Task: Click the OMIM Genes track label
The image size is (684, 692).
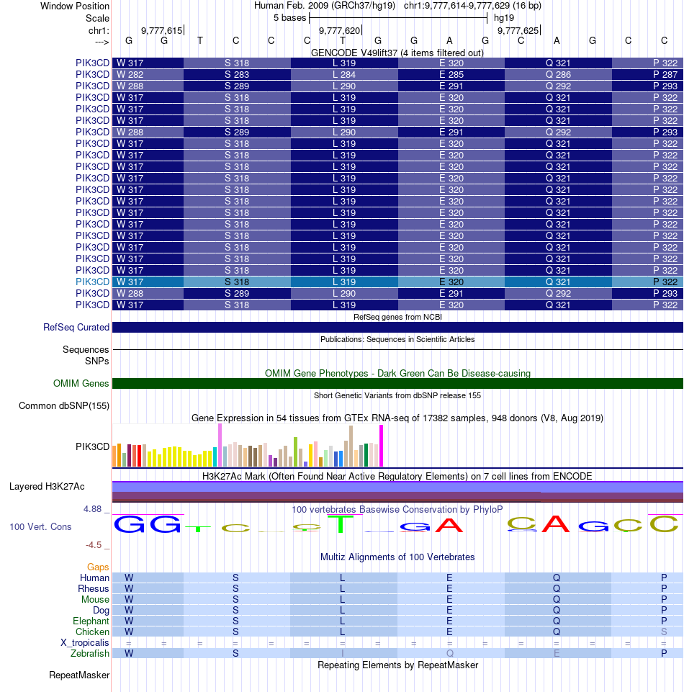Action: pyautogui.click(x=81, y=384)
